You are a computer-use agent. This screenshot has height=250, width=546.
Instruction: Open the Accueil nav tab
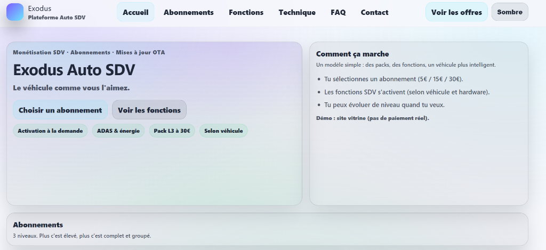[x=135, y=12]
